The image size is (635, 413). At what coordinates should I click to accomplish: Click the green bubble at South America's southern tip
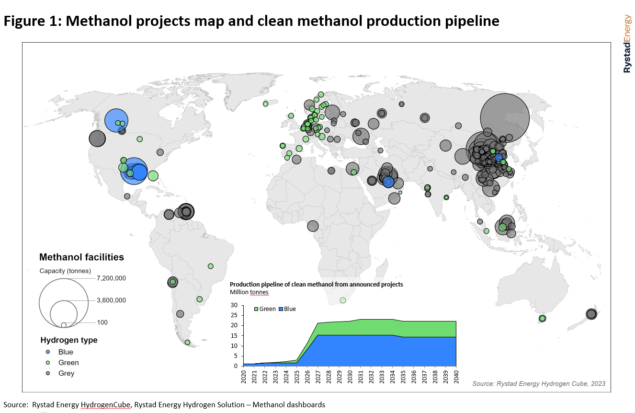pyautogui.click(x=187, y=343)
